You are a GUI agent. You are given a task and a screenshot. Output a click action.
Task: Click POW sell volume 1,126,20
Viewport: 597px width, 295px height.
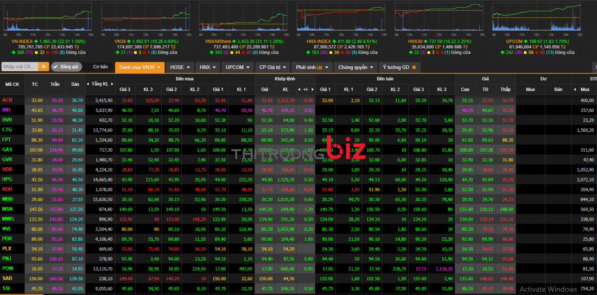443,268
